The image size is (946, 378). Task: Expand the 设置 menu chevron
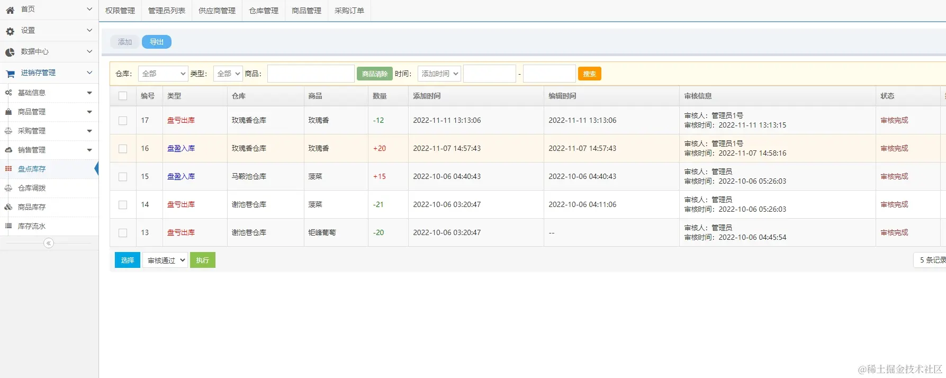click(89, 30)
